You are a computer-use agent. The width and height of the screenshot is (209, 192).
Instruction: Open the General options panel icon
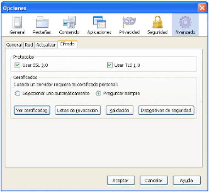click(17, 22)
